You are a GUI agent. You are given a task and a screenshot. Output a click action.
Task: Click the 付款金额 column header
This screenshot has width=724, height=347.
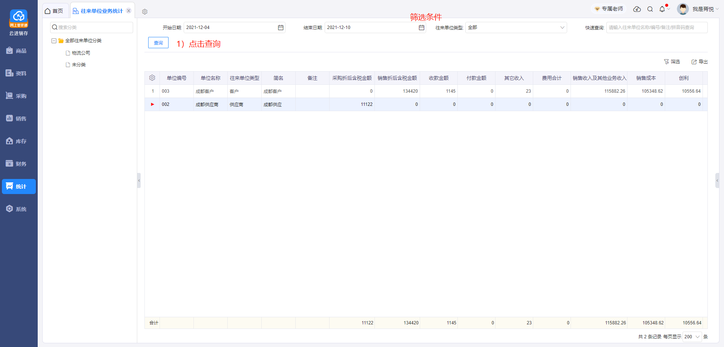point(476,78)
